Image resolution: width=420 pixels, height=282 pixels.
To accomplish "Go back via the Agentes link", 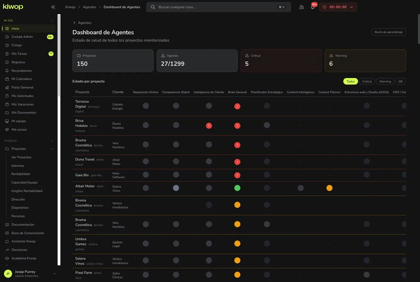I will (x=82, y=23).
